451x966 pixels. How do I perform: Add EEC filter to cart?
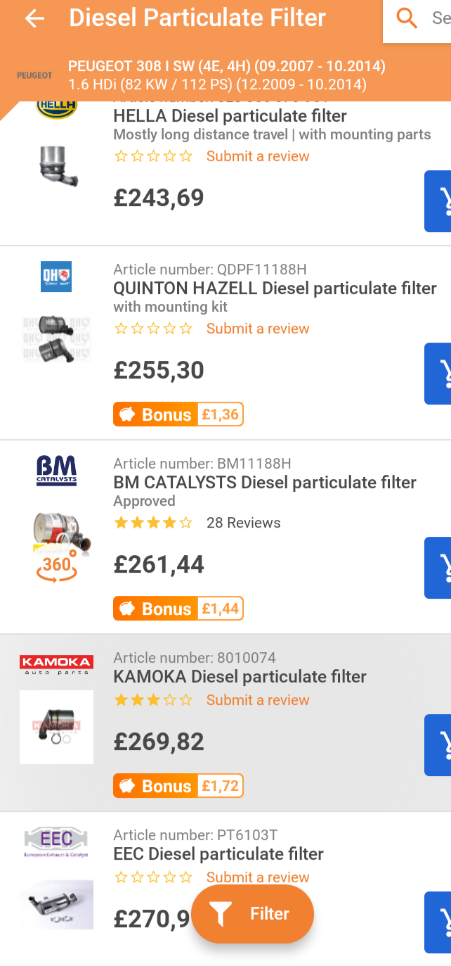438,922
